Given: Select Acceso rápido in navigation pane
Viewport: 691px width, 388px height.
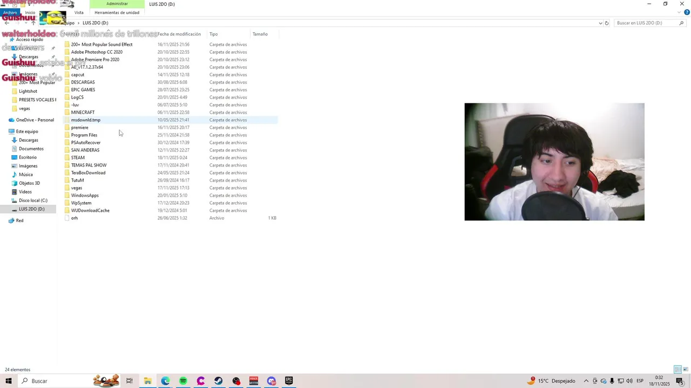Looking at the screenshot, I should point(29,39).
